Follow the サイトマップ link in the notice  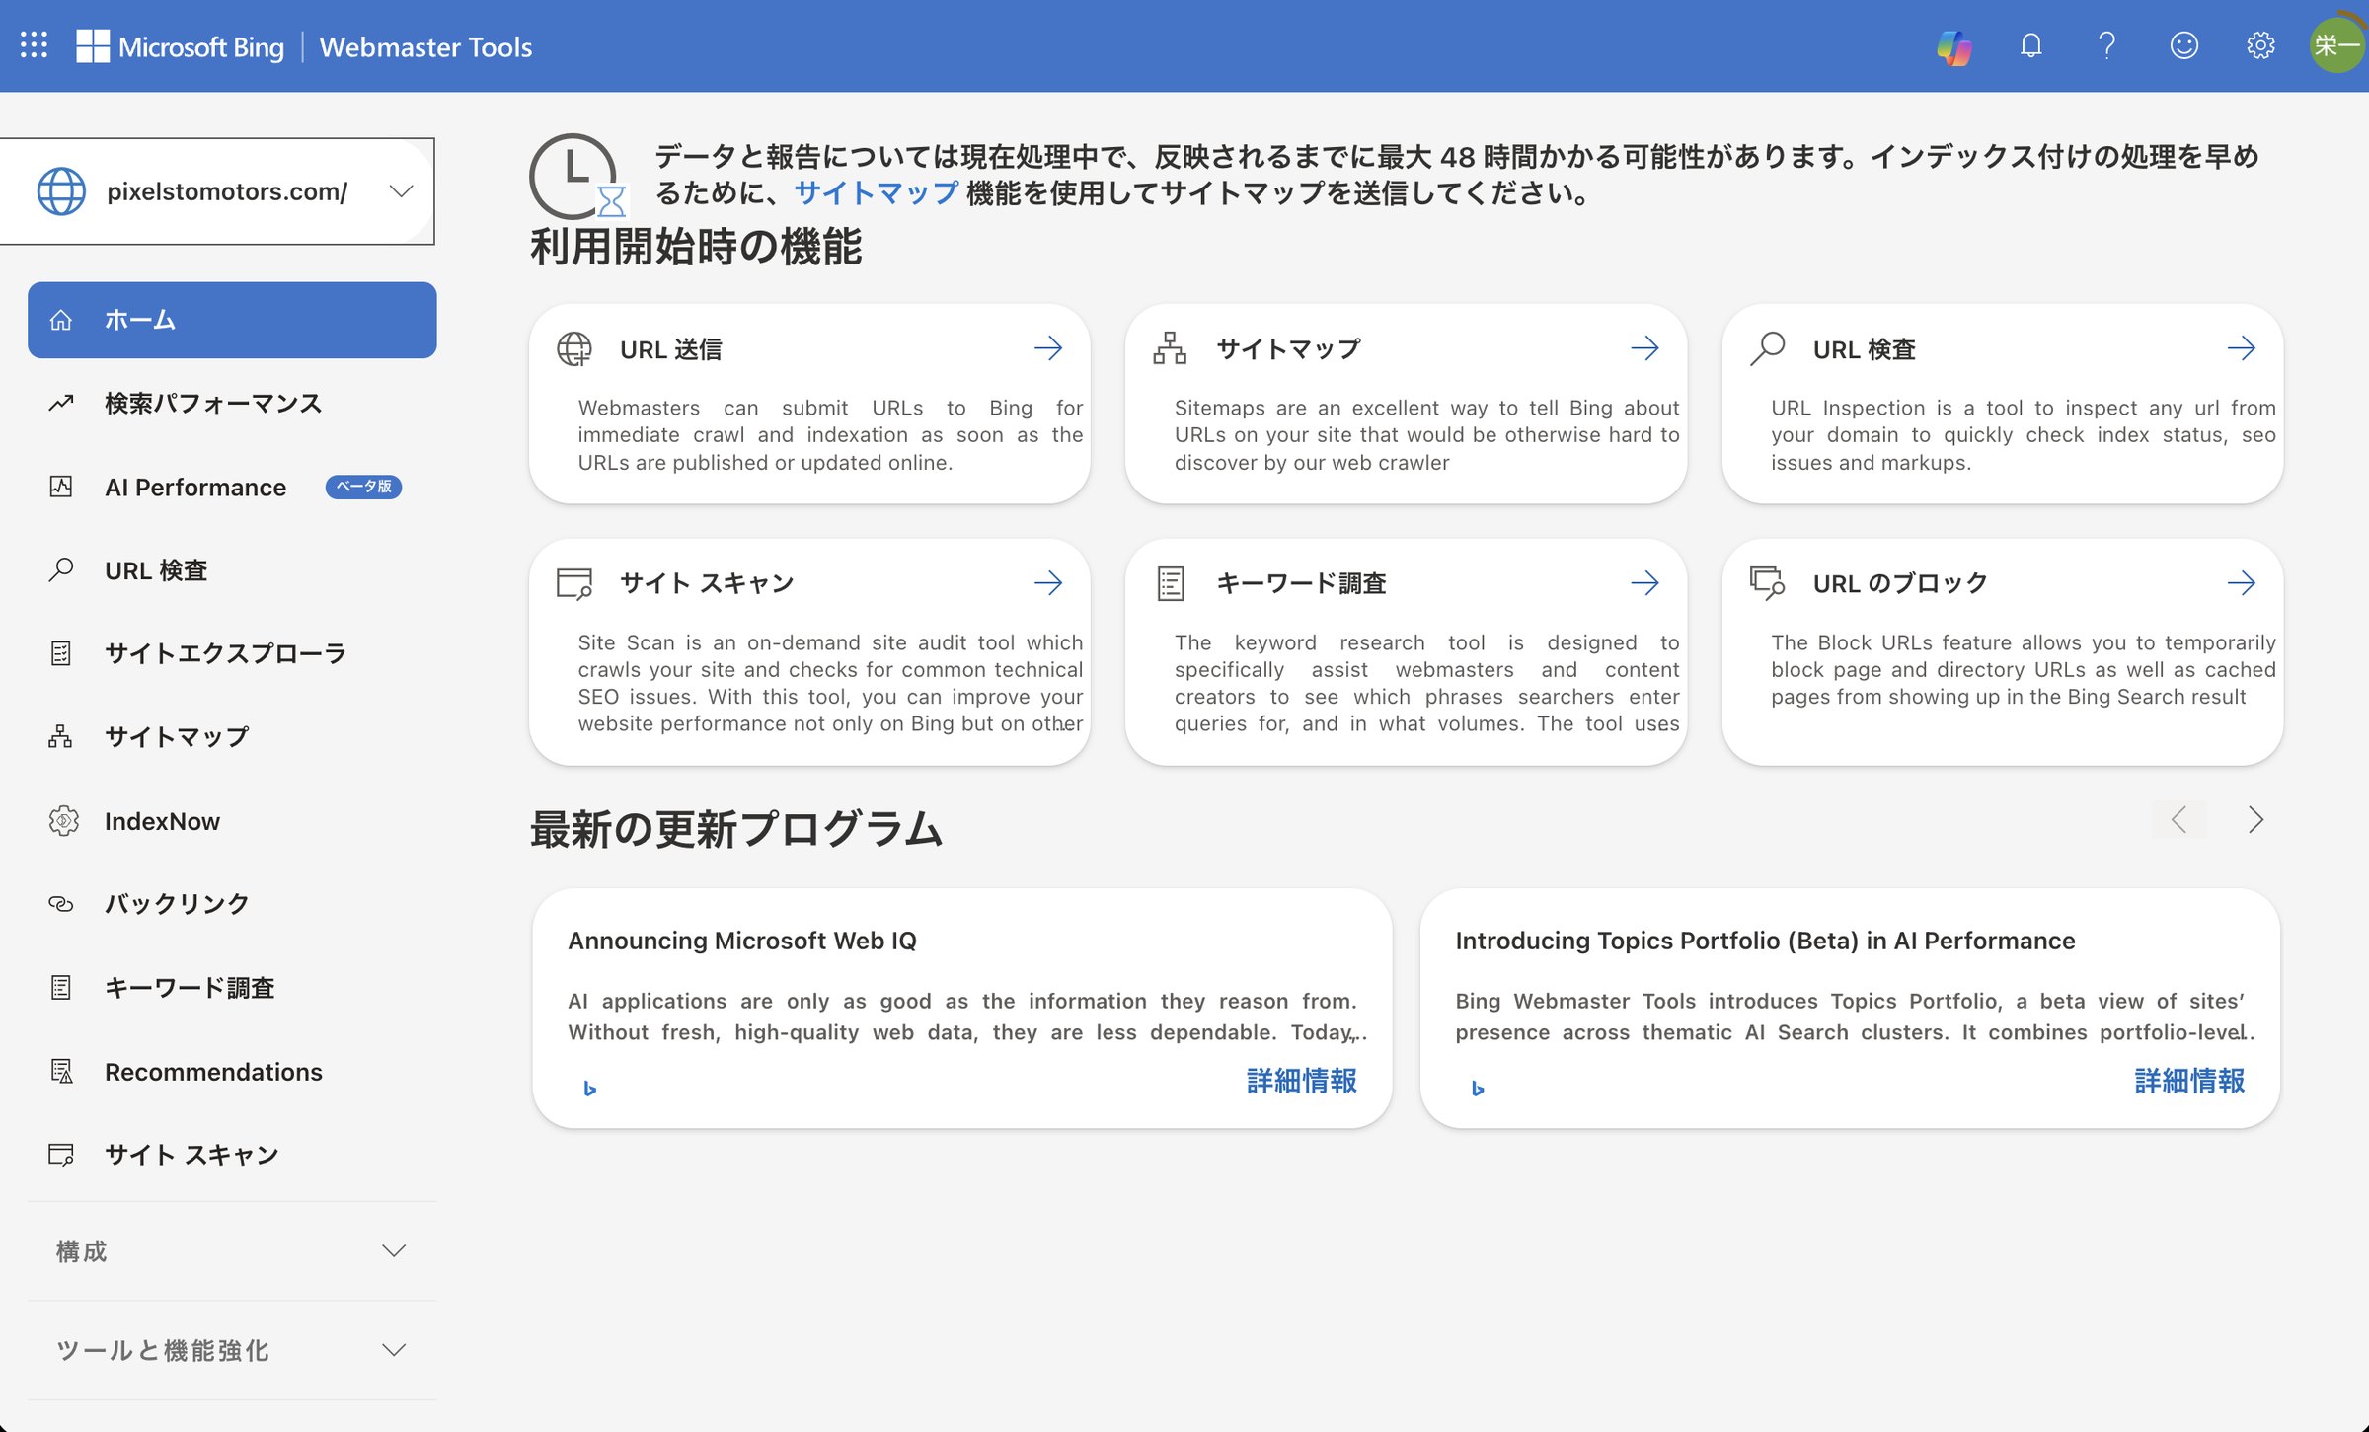pyautogui.click(x=877, y=192)
